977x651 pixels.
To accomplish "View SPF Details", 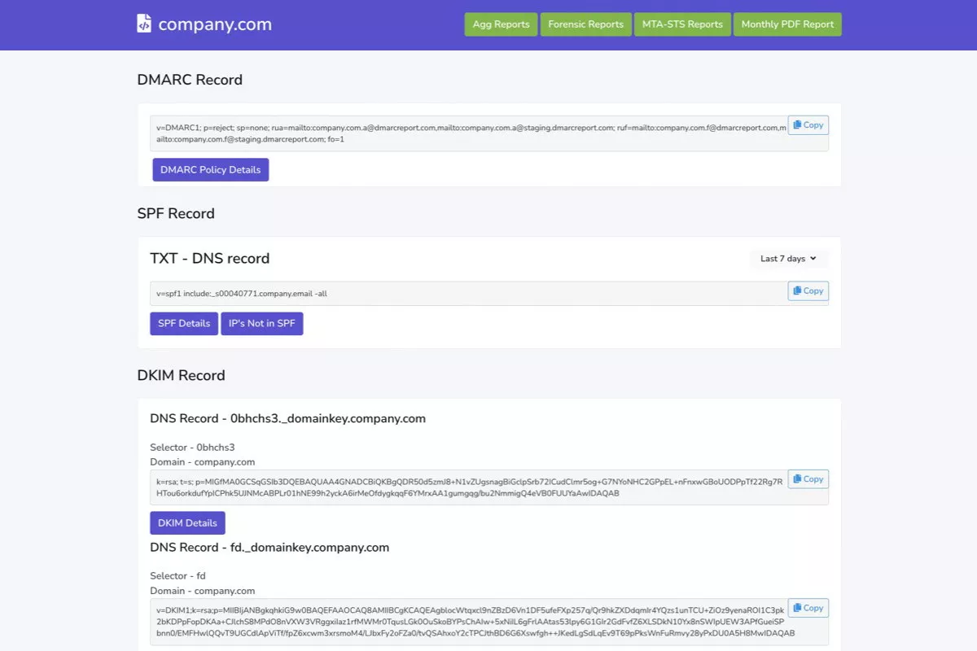I will [184, 323].
